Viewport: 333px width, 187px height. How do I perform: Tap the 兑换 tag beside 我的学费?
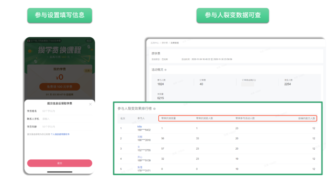click(x=88, y=71)
